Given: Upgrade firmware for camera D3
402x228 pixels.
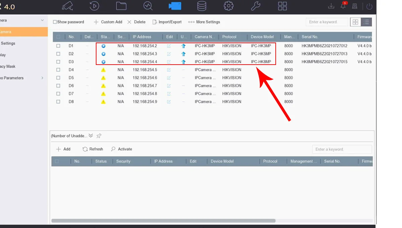Looking at the screenshot, I should pos(183,62).
